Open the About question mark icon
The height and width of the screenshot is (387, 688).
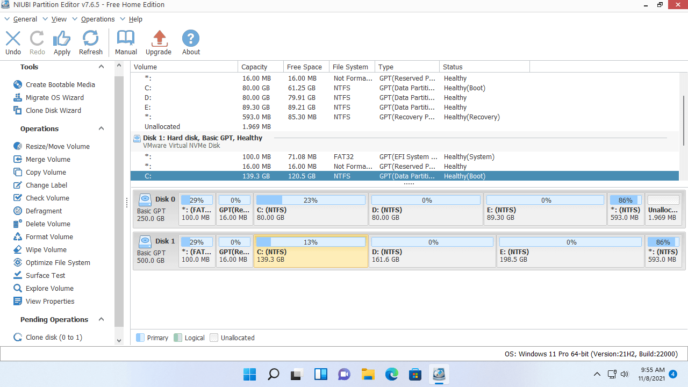pyautogui.click(x=191, y=39)
